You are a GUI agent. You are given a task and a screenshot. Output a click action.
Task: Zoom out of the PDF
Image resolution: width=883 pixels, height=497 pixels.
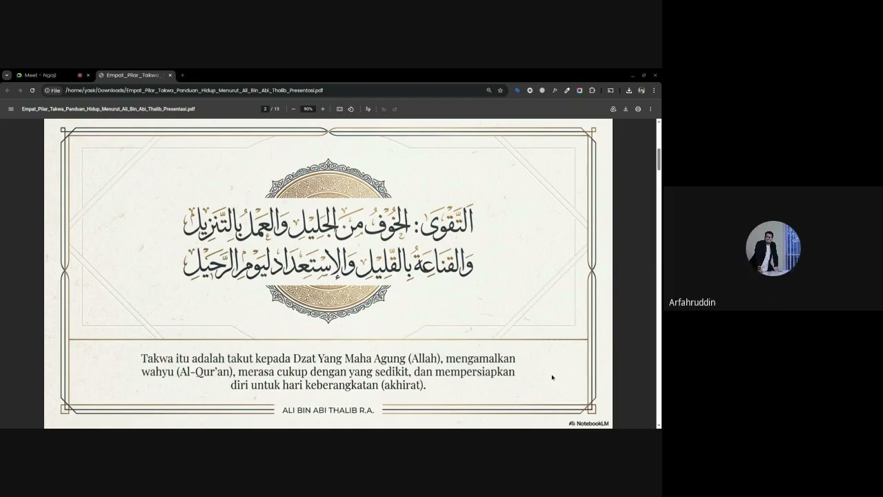pyautogui.click(x=293, y=109)
